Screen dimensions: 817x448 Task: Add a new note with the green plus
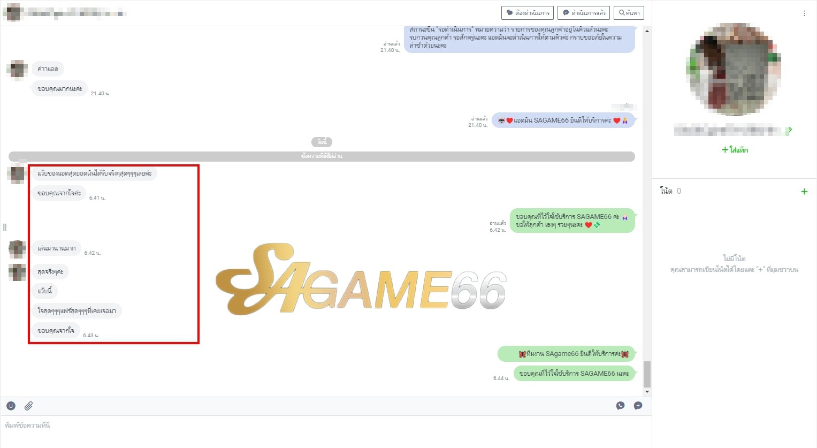[x=804, y=192]
